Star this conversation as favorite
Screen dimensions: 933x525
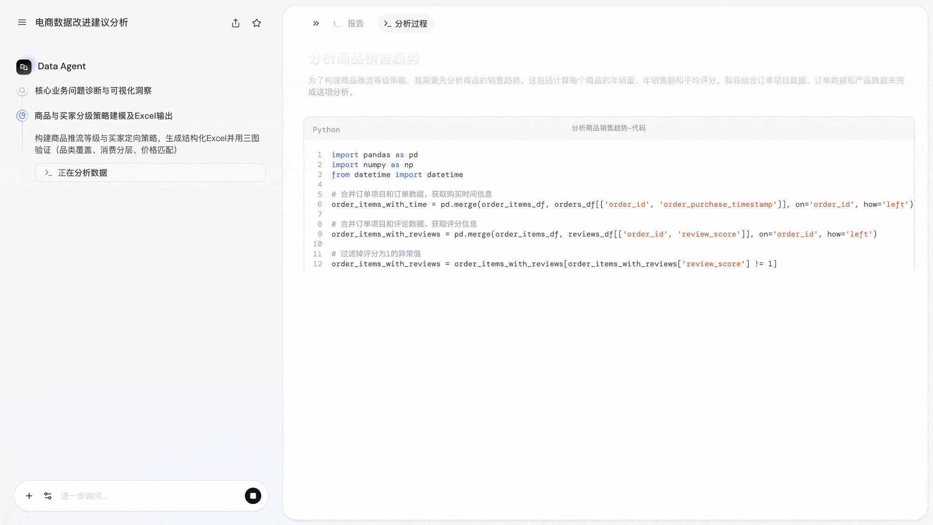(257, 23)
